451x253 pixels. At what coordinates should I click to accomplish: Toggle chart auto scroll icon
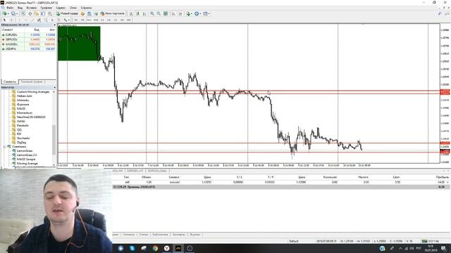pos(173,13)
